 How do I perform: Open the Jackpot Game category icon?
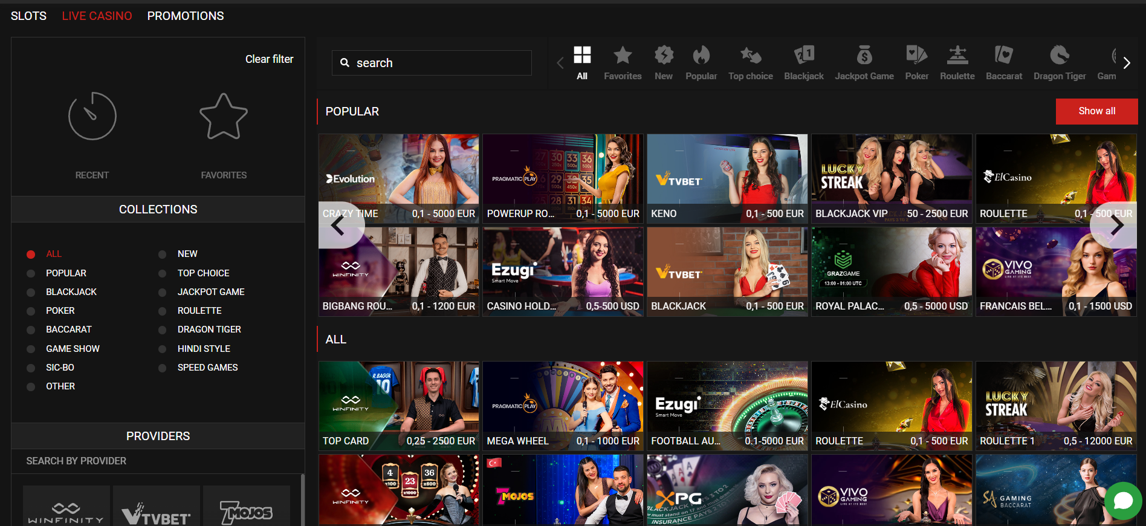pyautogui.click(x=864, y=56)
